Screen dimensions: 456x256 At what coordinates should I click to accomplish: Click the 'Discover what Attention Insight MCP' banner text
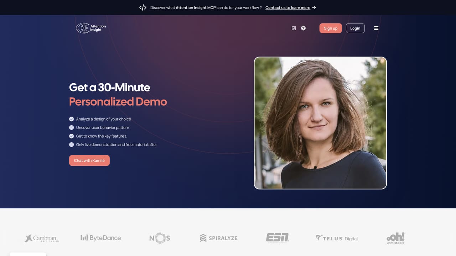pos(206,7)
